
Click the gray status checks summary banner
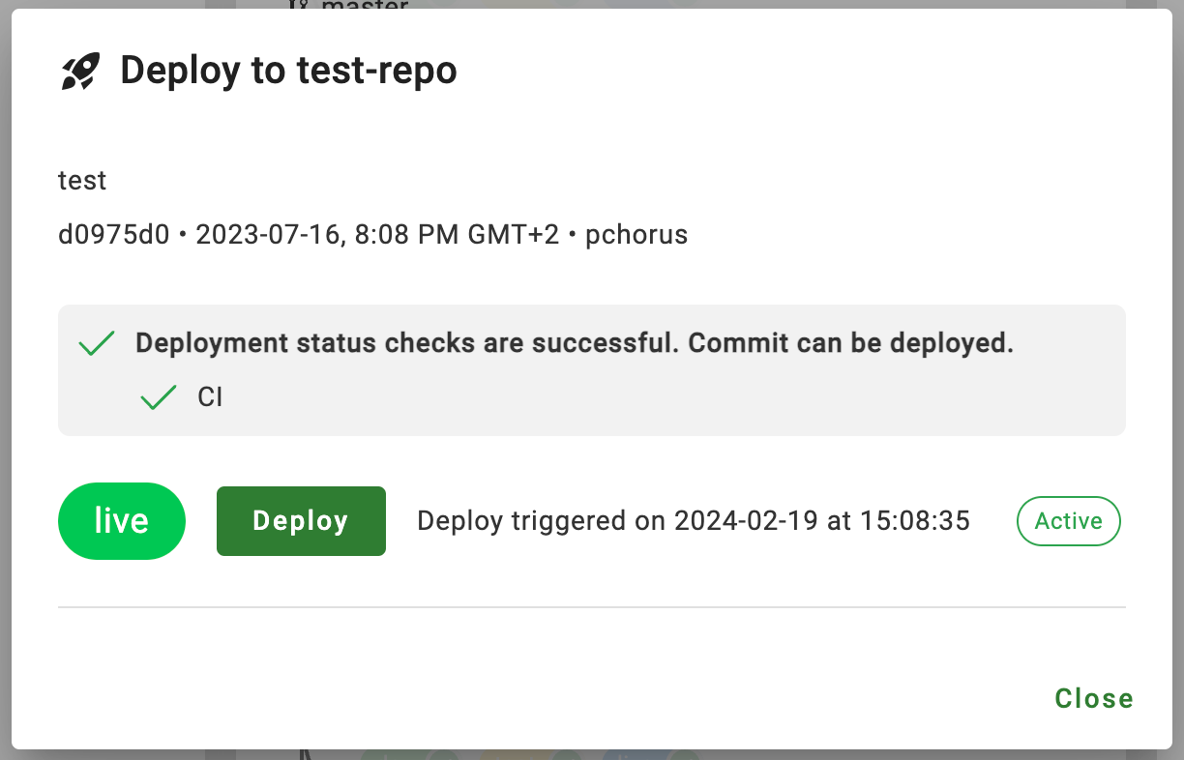591,369
